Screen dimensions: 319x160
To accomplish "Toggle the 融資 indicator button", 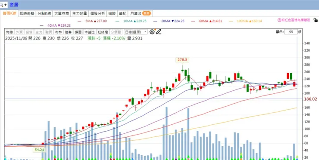I will pyautogui.click(x=49, y=32).
